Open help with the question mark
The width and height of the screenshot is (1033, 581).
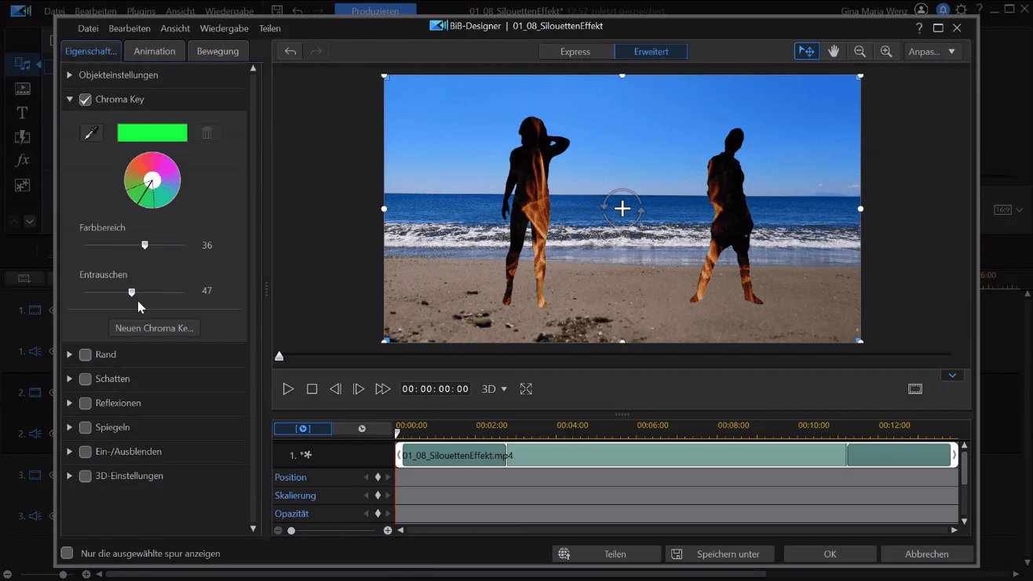click(x=919, y=27)
